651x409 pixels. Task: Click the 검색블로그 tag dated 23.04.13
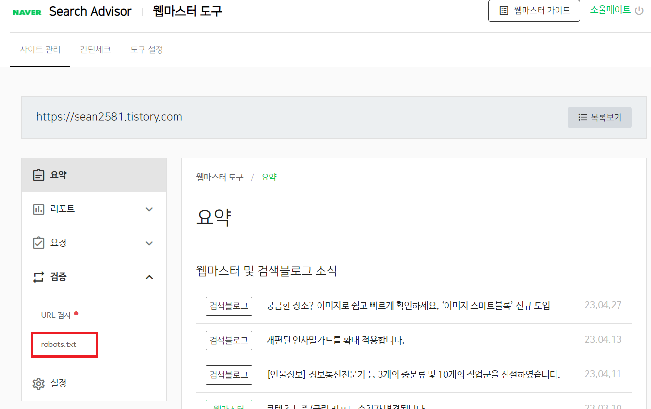229,340
